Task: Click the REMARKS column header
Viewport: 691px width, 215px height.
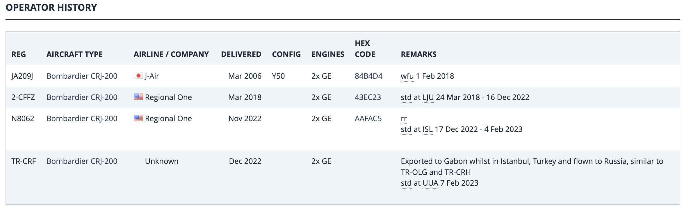Action: (x=418, y=54)
